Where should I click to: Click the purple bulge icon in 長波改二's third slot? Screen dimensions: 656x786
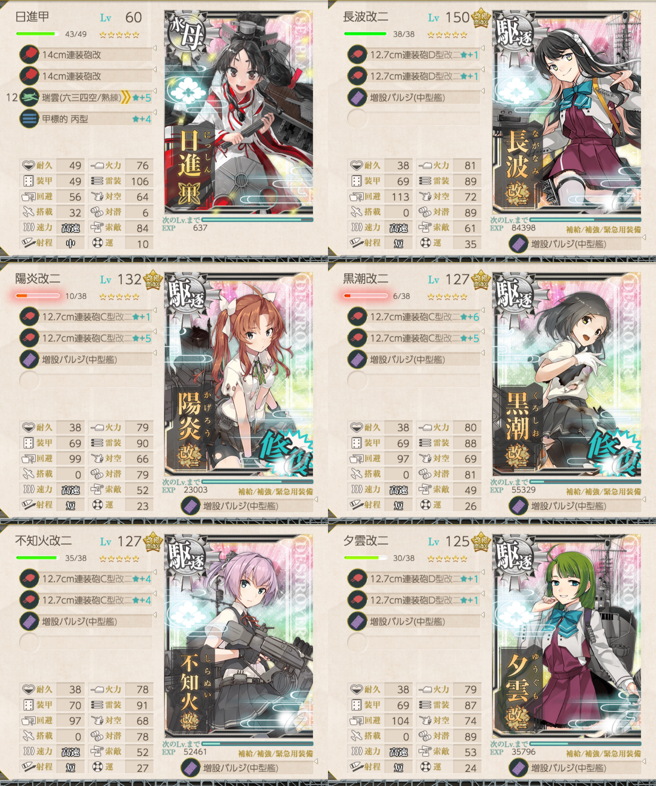click(357, 98)
